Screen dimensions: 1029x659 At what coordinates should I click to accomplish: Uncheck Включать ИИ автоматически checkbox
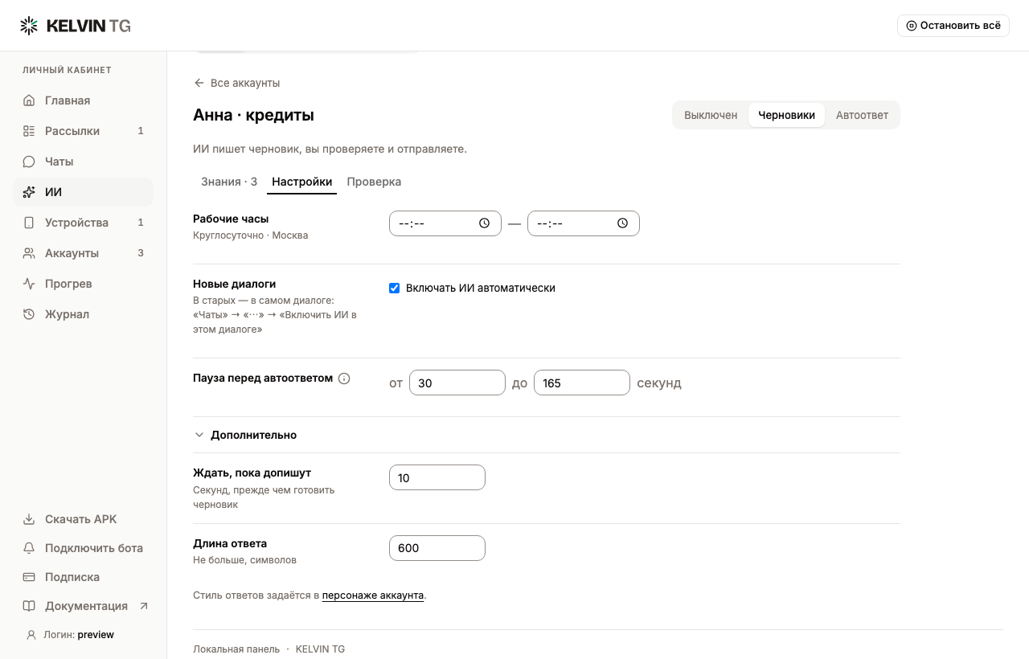394,288
